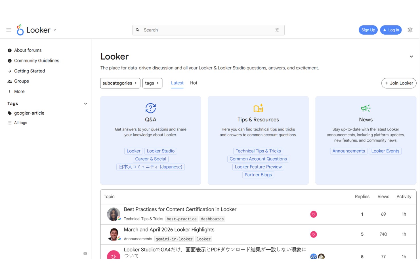Open the Looker subcategory under Q&A
The width and height of the screenshot is (420, 280).
(x=133, y=151)
